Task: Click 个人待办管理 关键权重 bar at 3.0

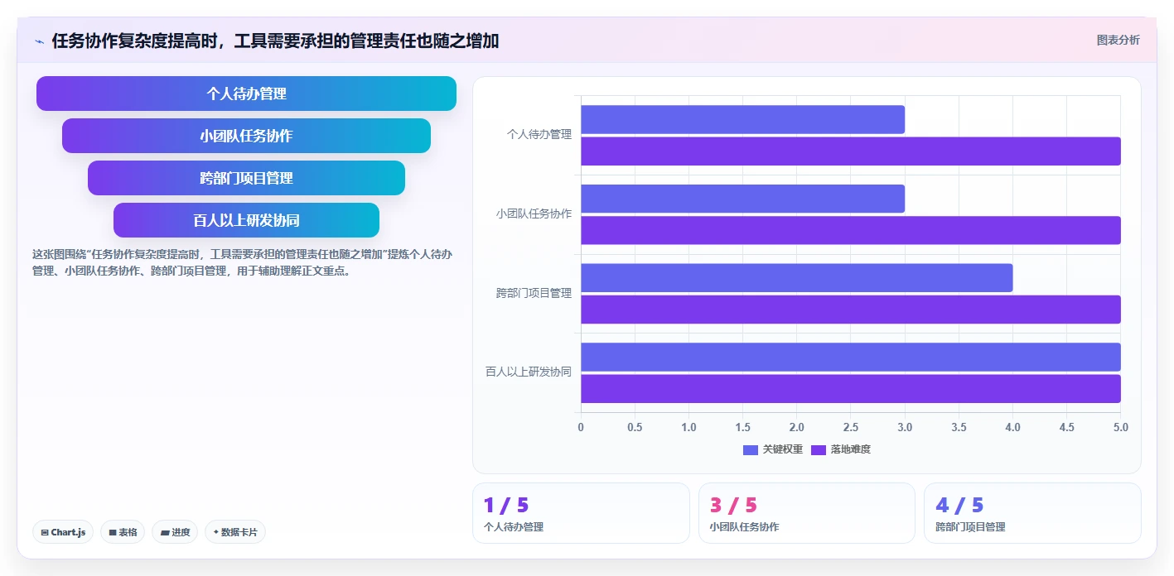Action: click(742, 119)
